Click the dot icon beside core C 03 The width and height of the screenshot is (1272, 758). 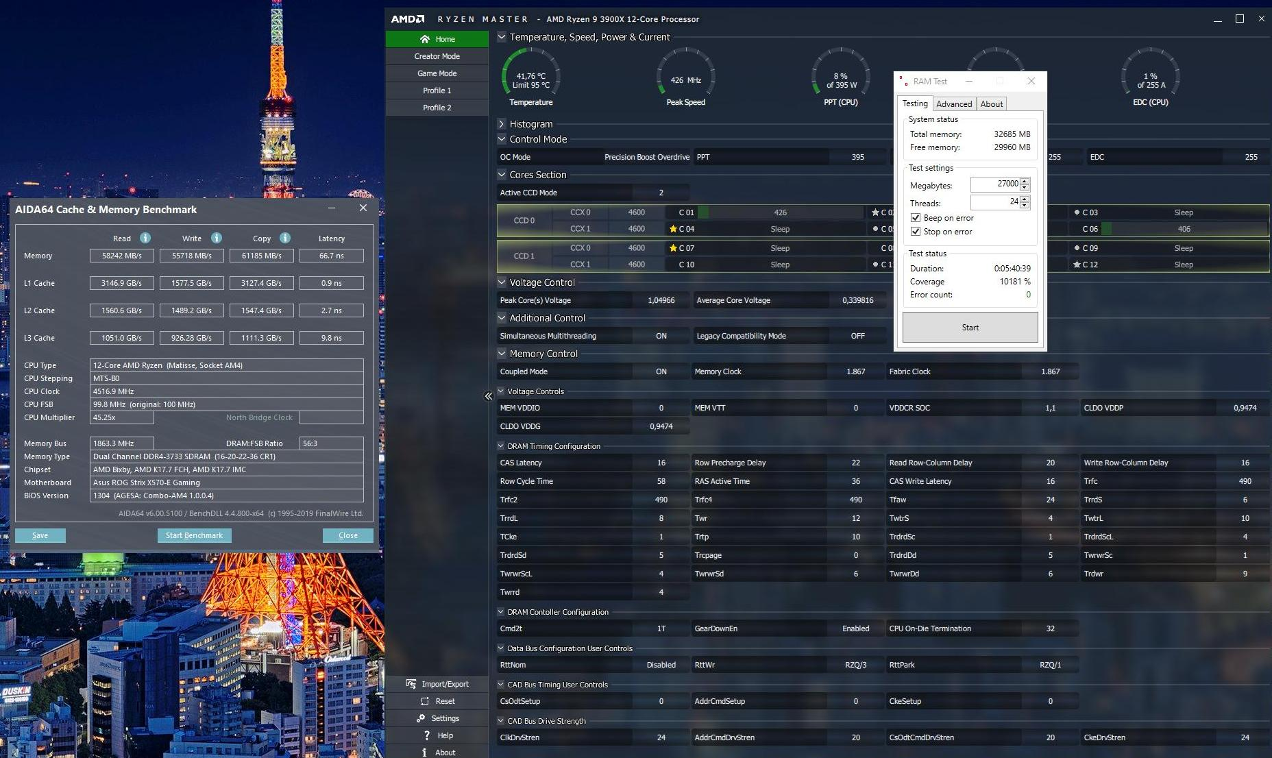pos(1077,212)
